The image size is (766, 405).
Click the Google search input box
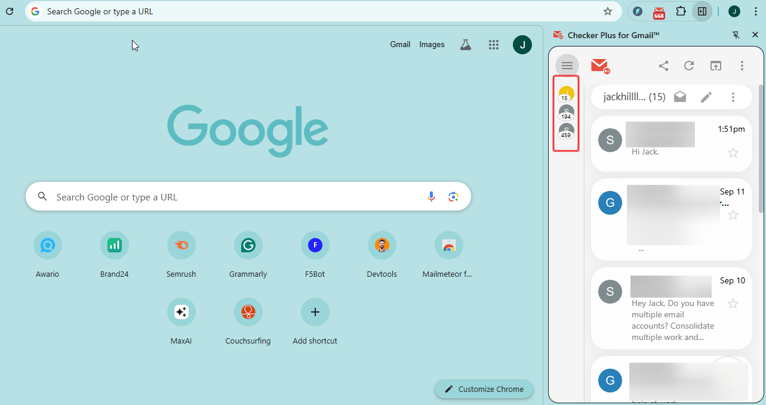coord(239,197)
